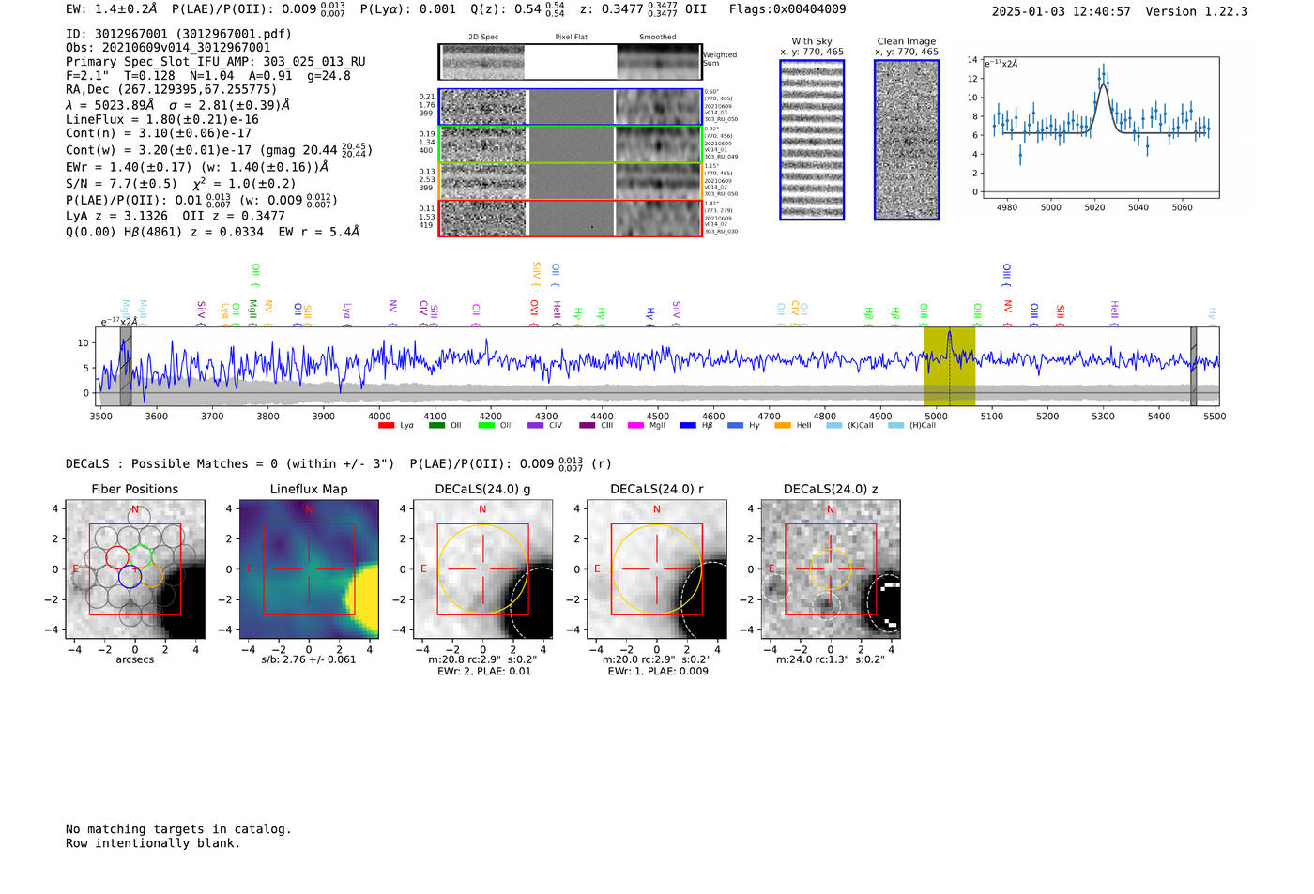Open the DECaLS(24.0) z cutout
Image resolution: width=1314 pixels, height=894 pixels.
[x=831, y=569]
